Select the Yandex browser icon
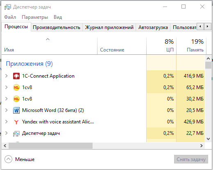Viewport: 213px width, 170px height. [x=16, y=122]
